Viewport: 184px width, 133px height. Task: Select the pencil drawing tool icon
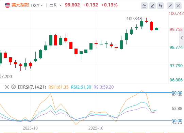(152, 6)
